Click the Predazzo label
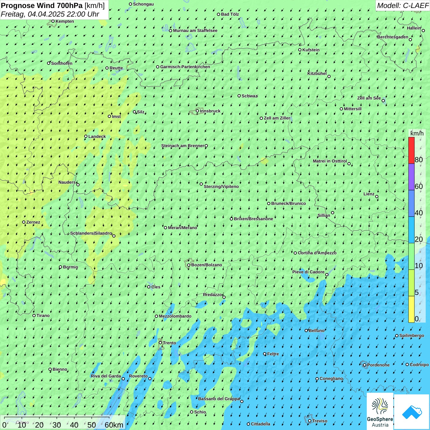430x430 pixels. point(212,295)
